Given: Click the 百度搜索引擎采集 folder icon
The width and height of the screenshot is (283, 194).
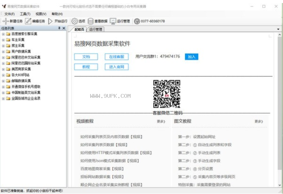Looking at the screenshot, I should [8, 34].
